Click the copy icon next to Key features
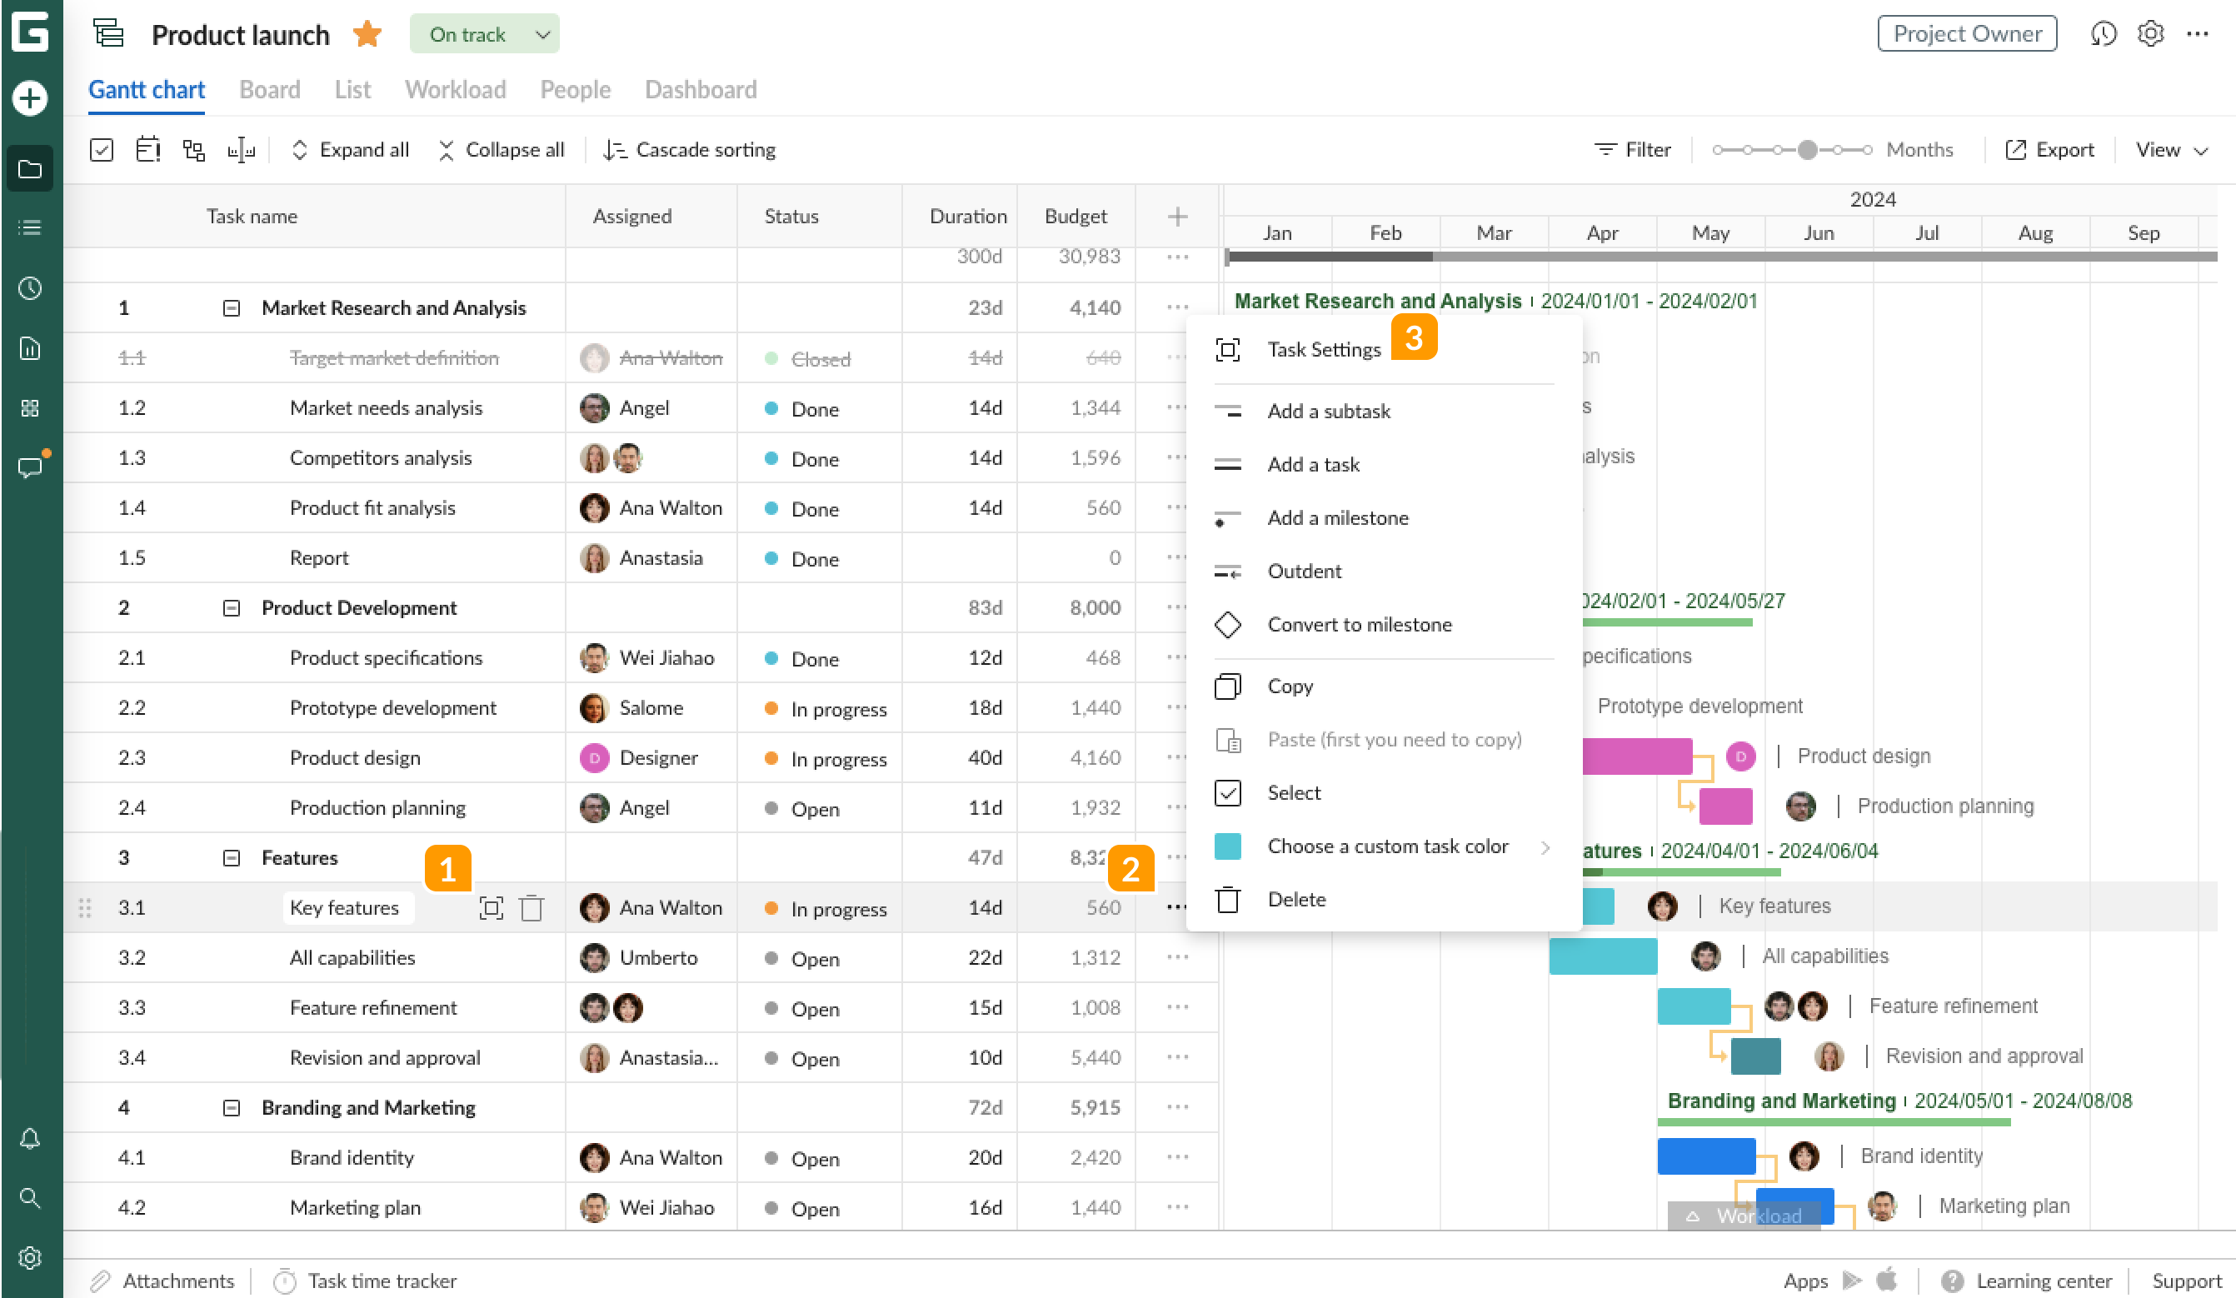This screenshot has height=1298, width=2236. (492, 907)
